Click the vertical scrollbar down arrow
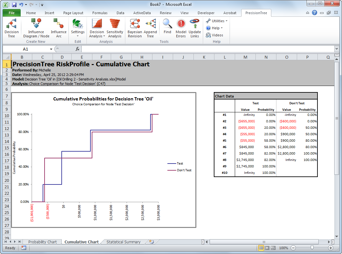342x254 pixels. 337,236
